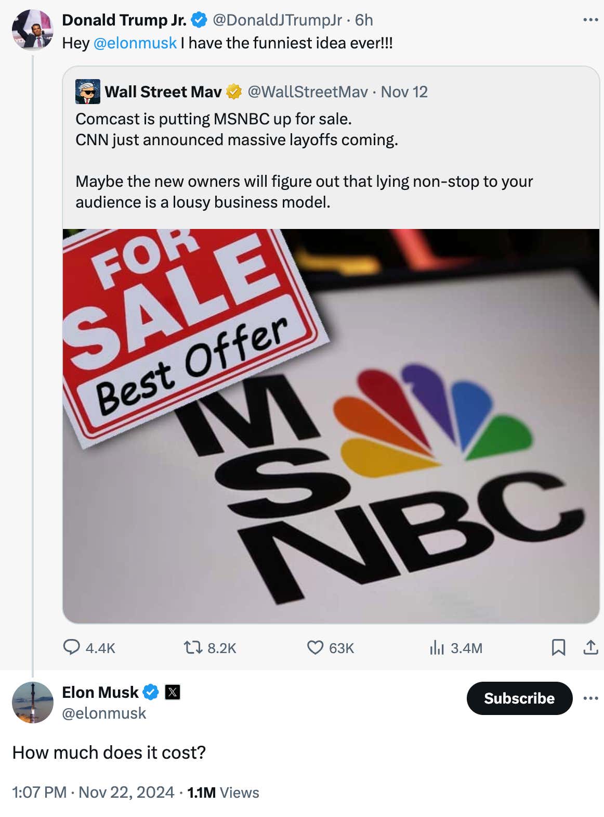Click Elon Musk's blue verified badge
The height and width of the screenshot is (817, 604).
[151, 692]
